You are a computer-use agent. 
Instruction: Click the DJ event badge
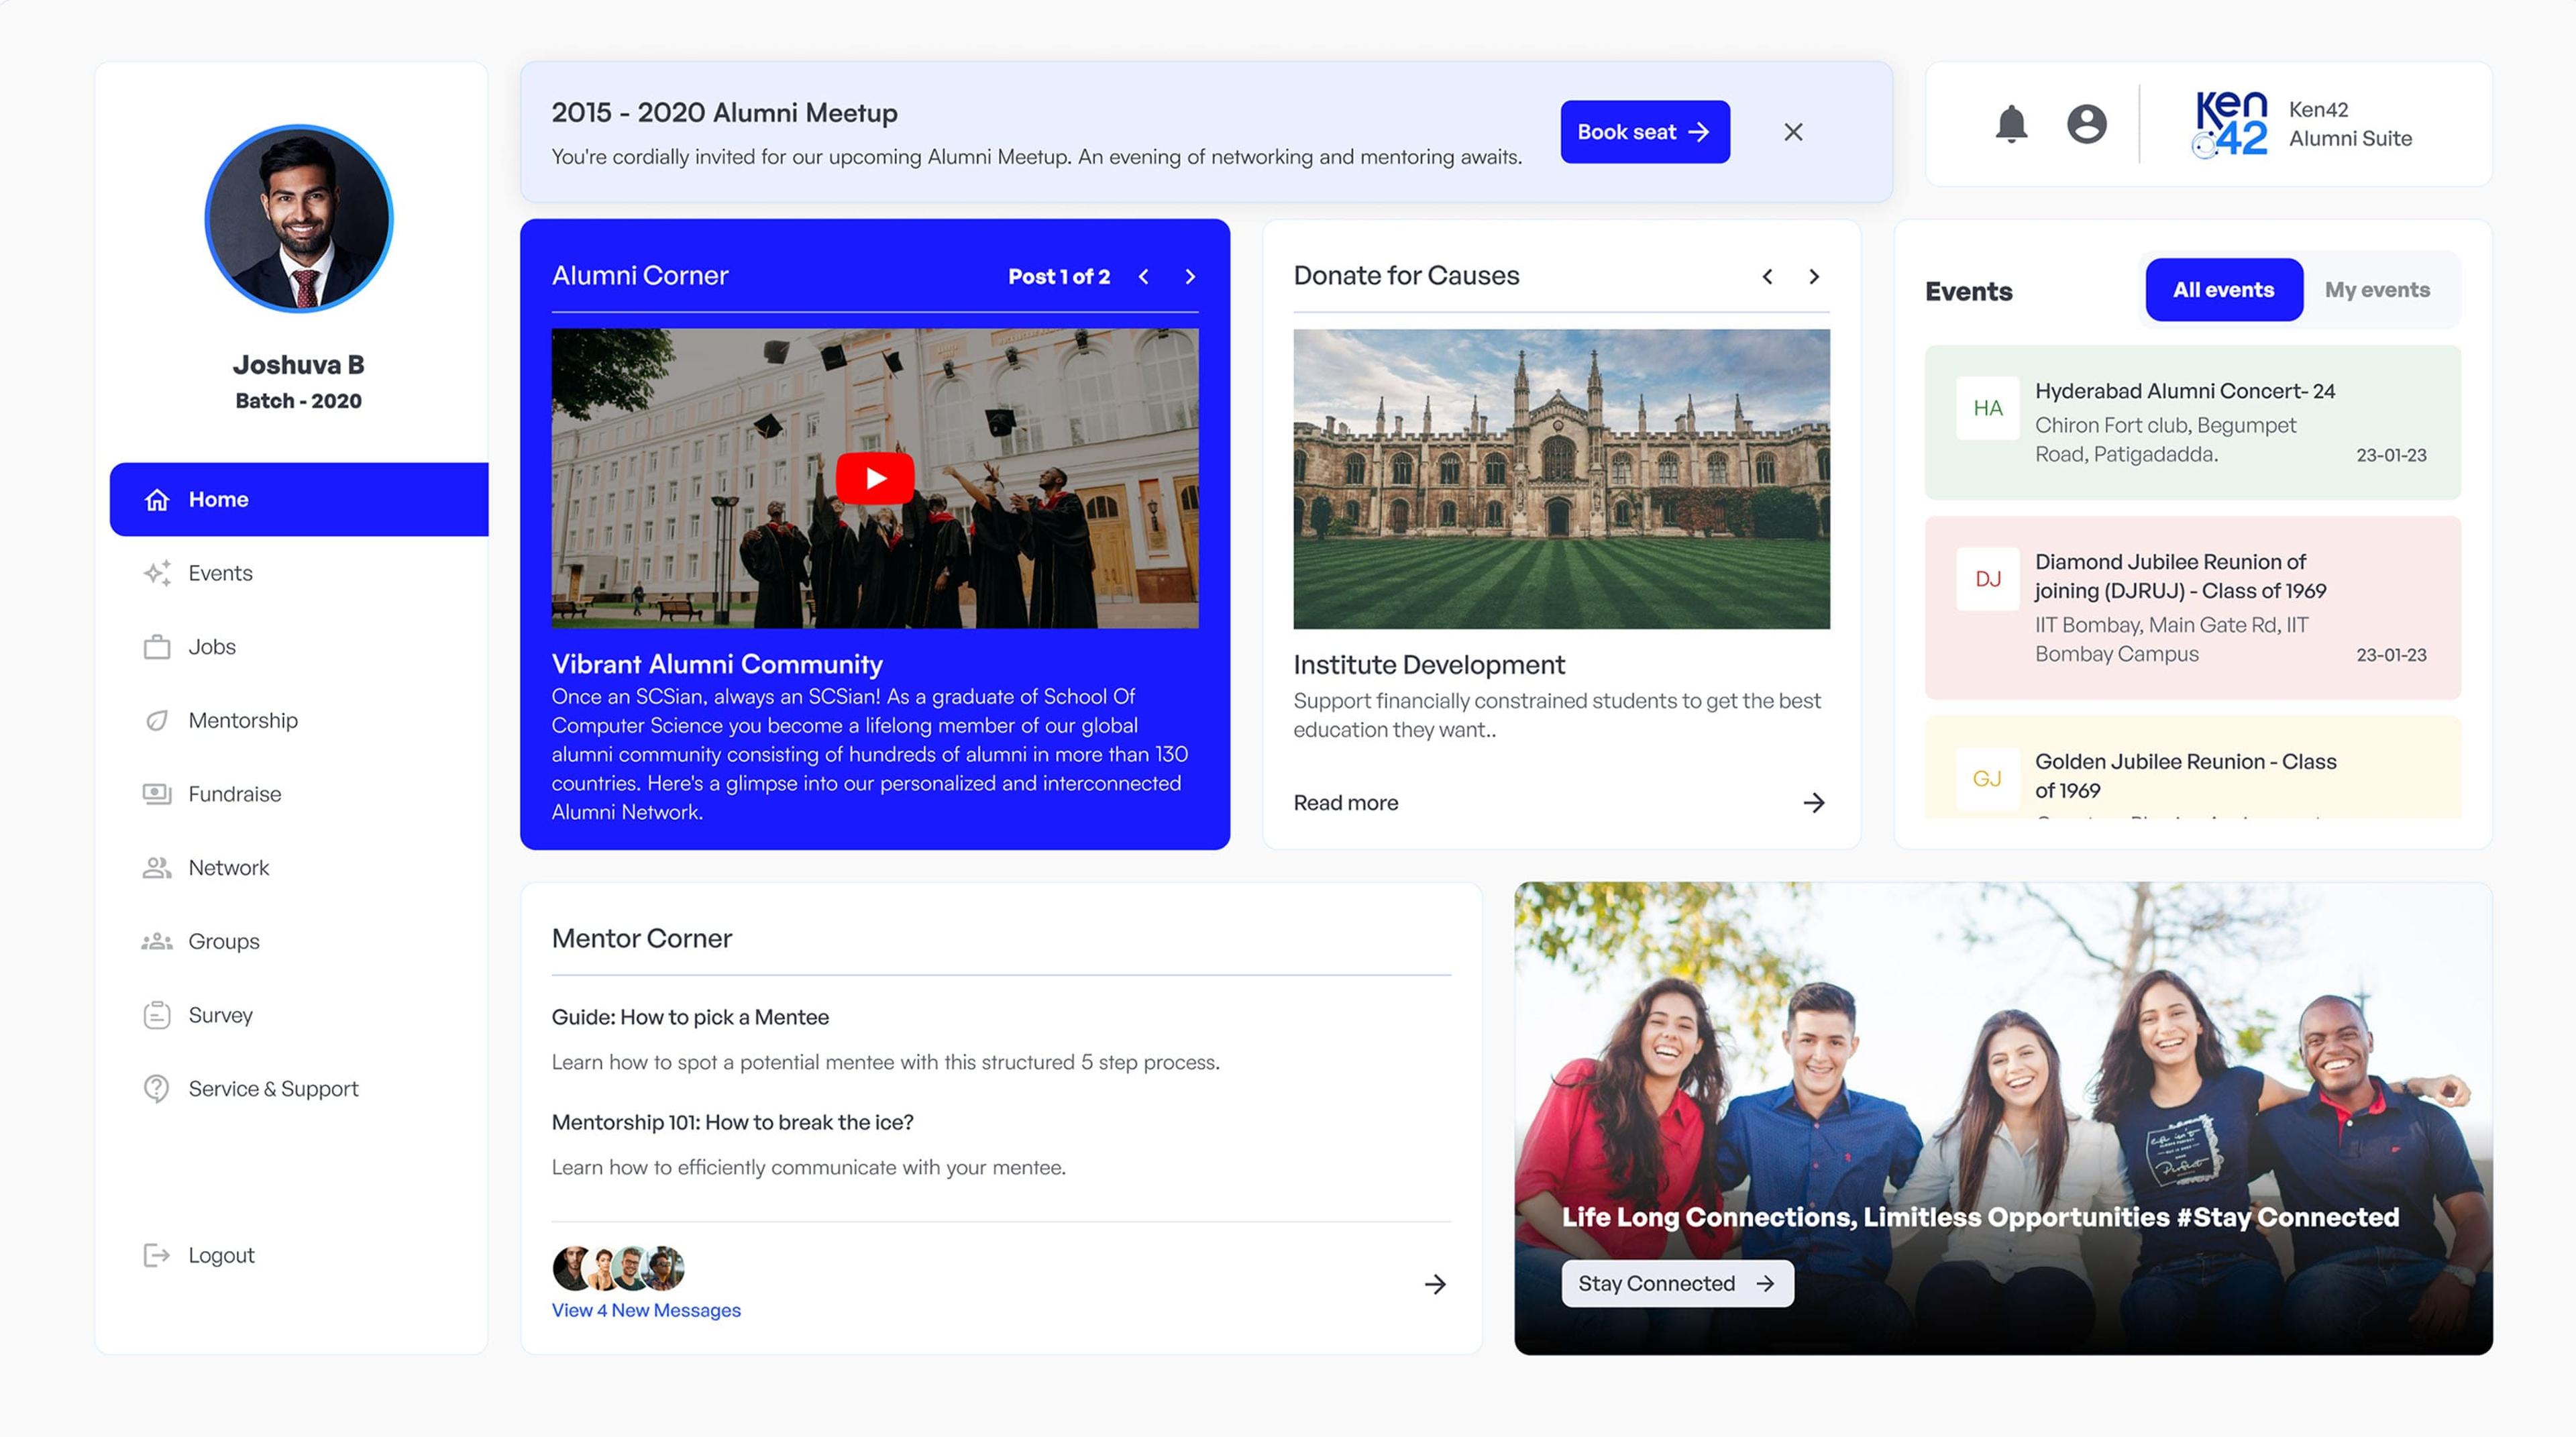(1987, 579)
